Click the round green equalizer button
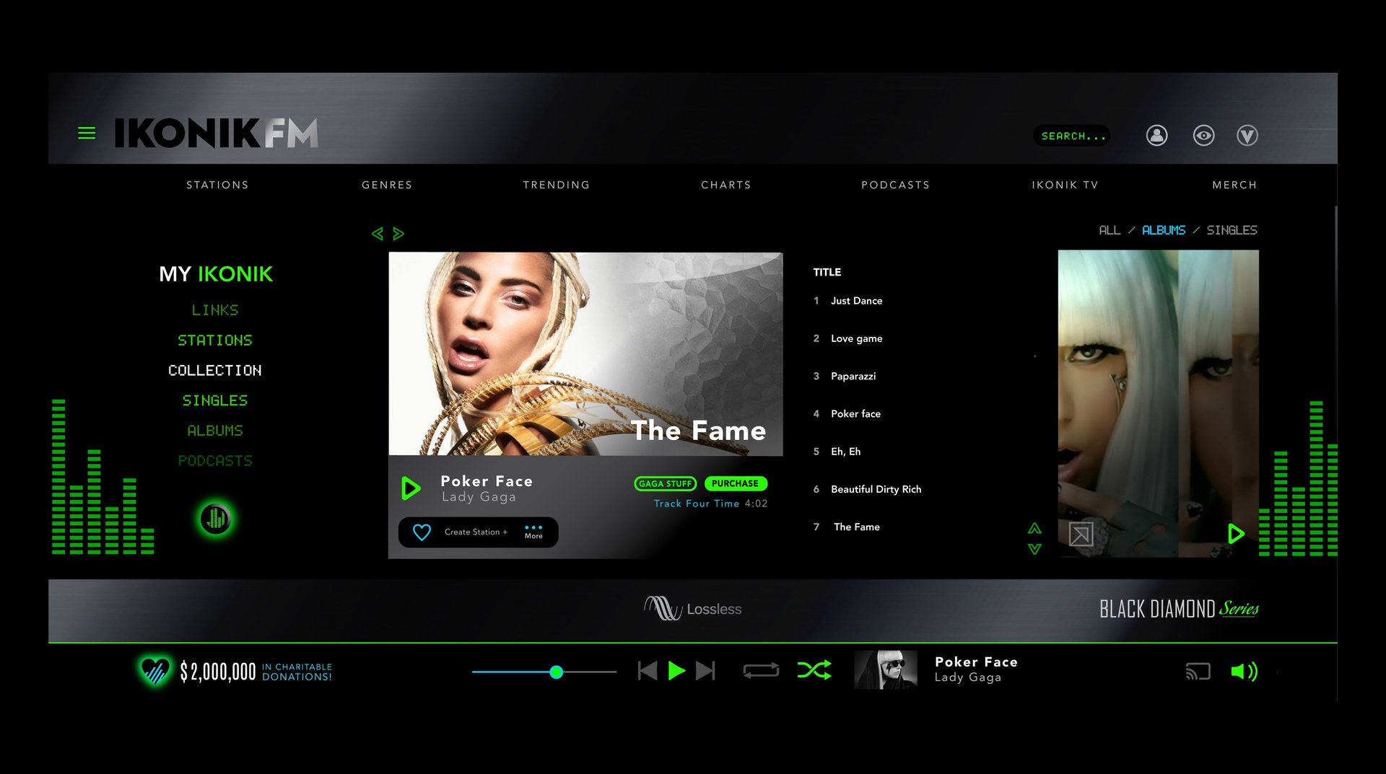Screen dimensions: 1386x774 [x=215, y=519]
